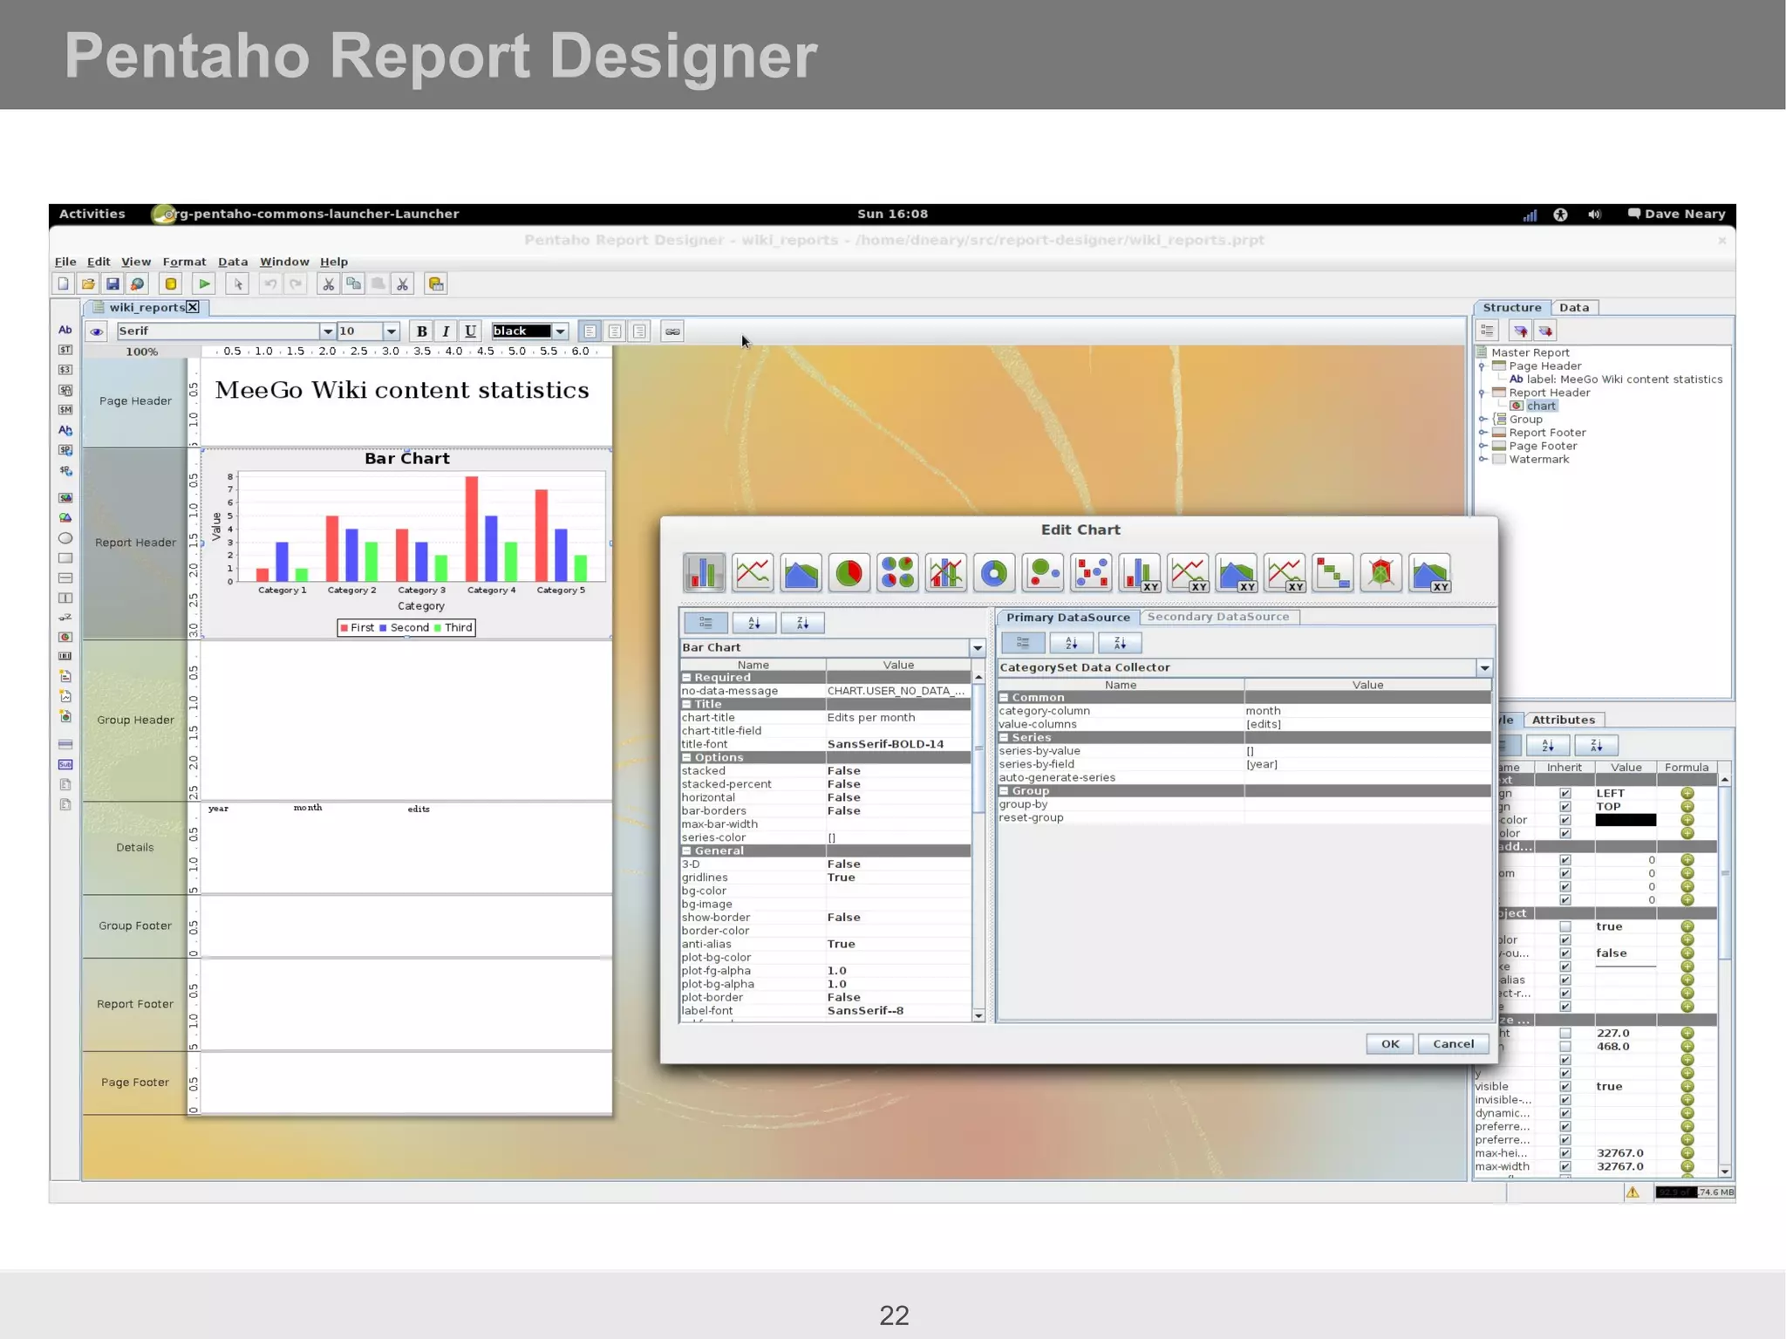Sort Primary DataSource properties descending Z-A
This screenshot has width=1786, height=1339.
[1121, 643]
